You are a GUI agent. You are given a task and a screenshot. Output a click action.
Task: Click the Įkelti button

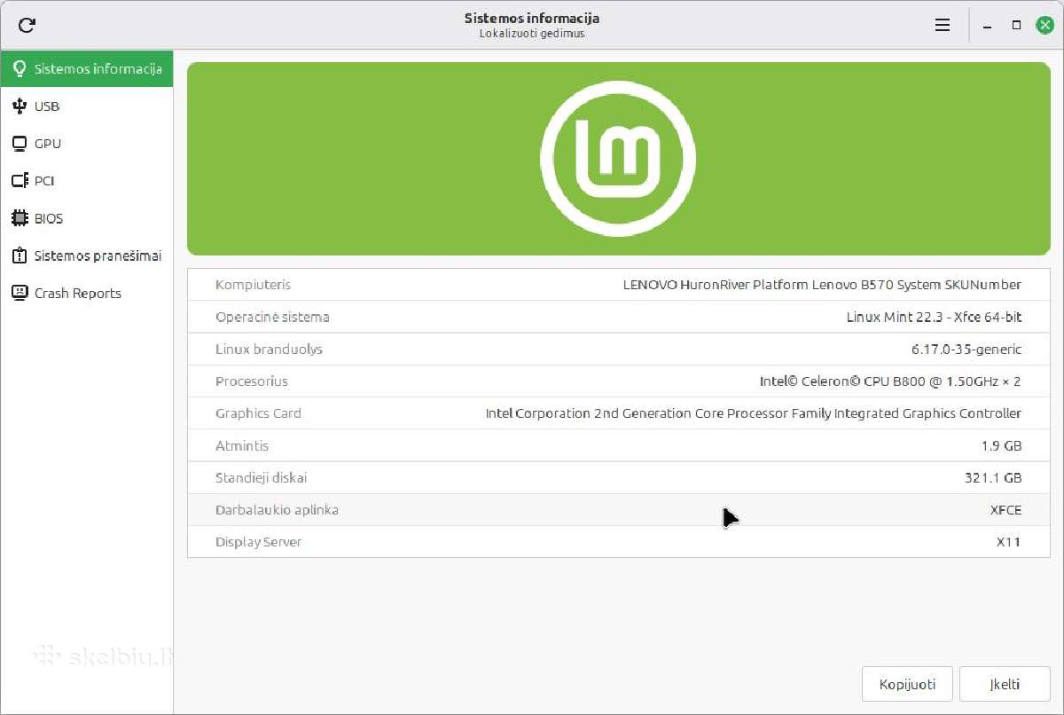(x=1005, y=684)
